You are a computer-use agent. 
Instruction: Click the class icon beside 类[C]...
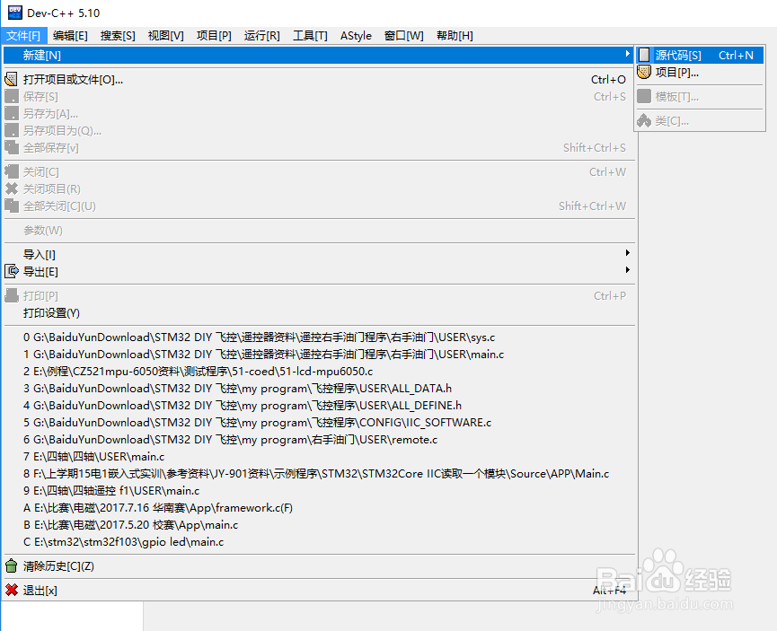point(644,120)
